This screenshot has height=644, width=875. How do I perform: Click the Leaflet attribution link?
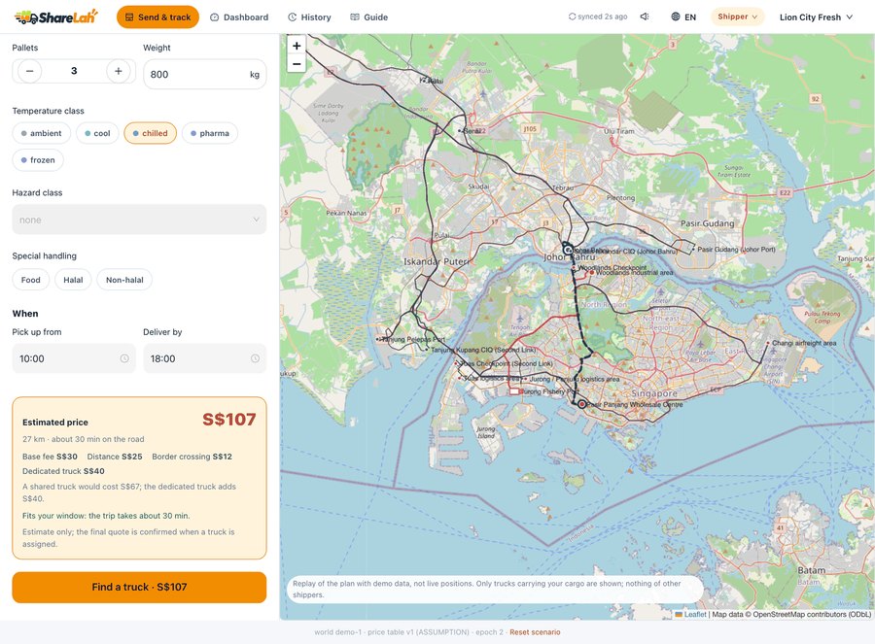(x=695, y=615)
